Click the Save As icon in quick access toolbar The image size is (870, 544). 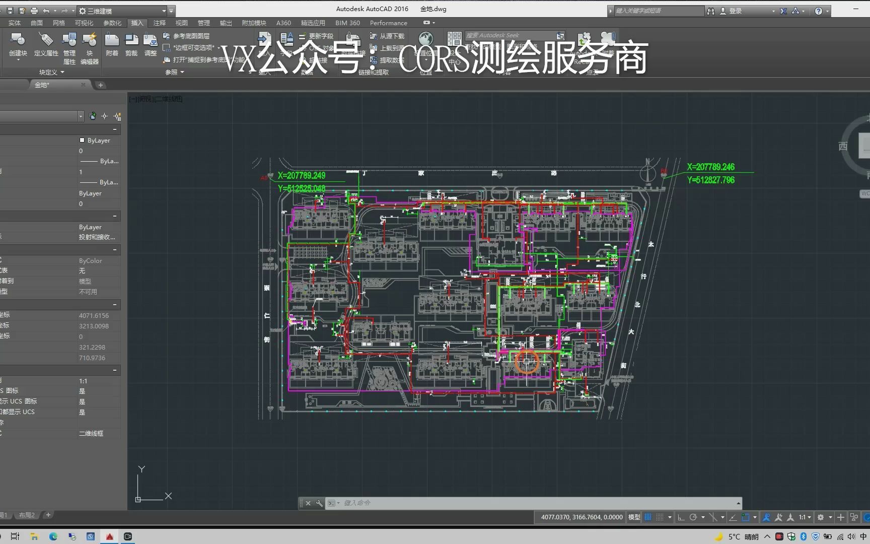point(22,11)
